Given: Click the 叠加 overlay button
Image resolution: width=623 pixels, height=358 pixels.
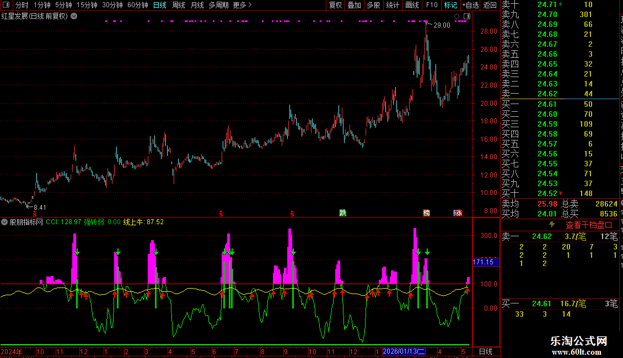Looking at the screenshot, I should 355,5.
